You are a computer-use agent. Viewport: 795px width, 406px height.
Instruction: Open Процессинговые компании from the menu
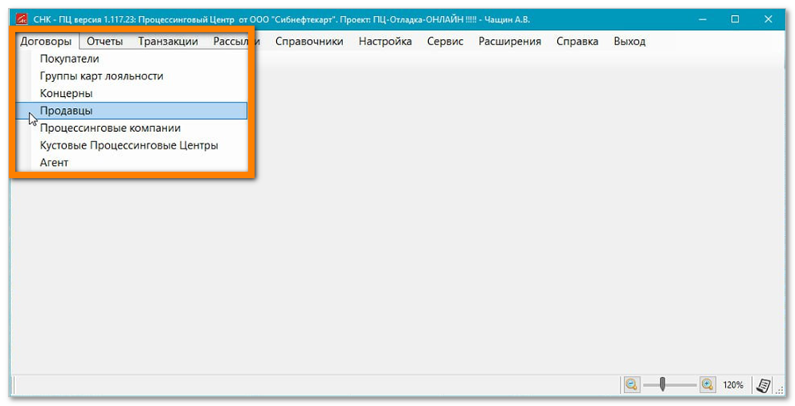pyautogui.click(x=131, y=128)
